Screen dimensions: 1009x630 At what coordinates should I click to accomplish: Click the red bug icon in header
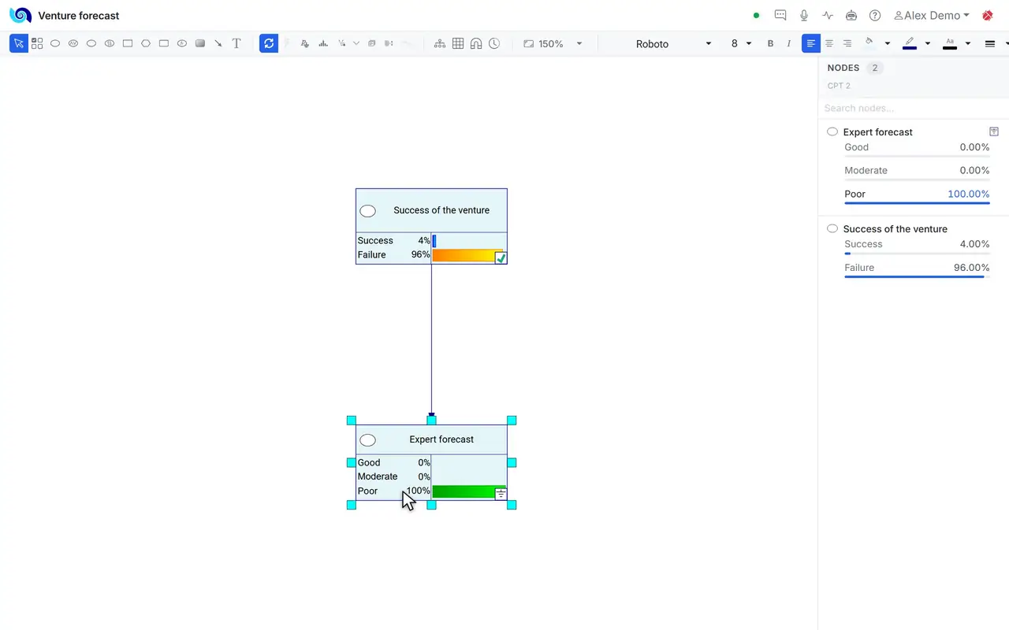click(x=988, y=15)
